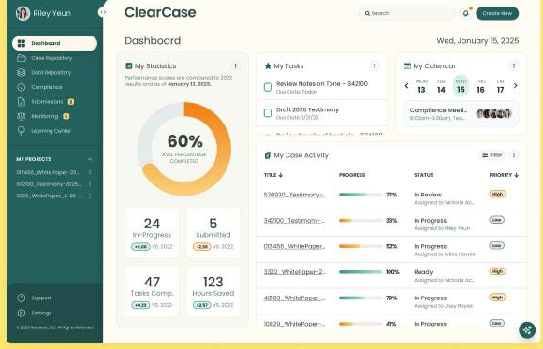The image size is (543, 349).
Task: Open the notifications bell
Action: [466, 13]
